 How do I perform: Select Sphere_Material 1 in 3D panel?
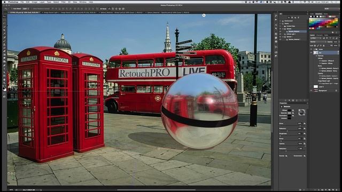[x=294, y=39]
